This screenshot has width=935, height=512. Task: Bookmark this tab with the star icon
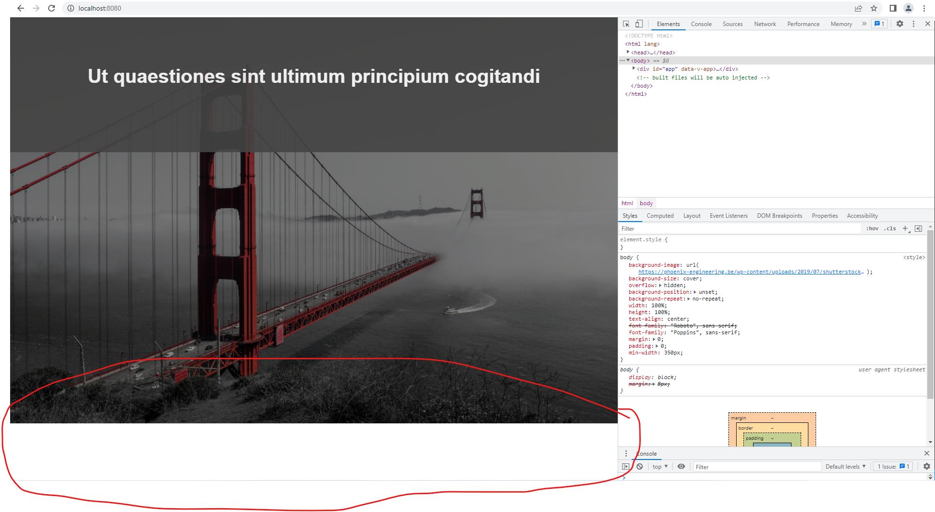874,8
